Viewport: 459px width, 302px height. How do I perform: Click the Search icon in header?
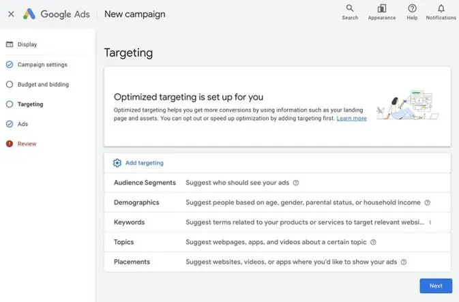pos(349,9)
